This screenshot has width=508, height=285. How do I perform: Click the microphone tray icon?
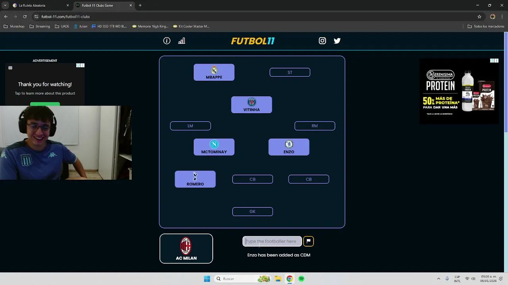click(x=447, y=279)
